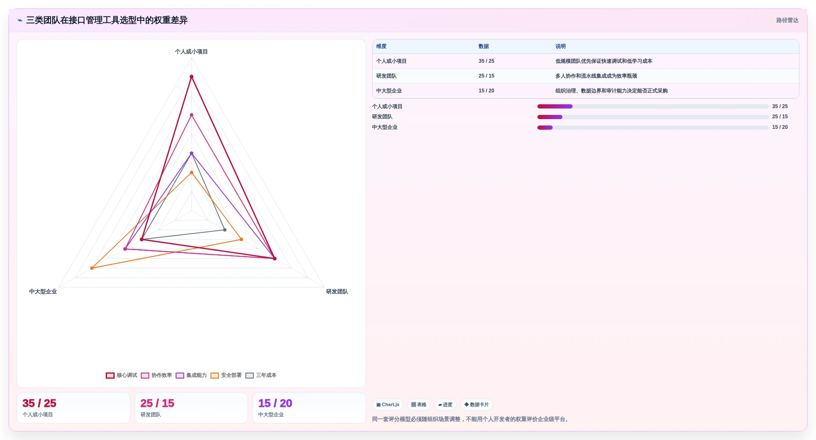Viewport: 816px width, 440px height.
Task: Click the 路径雷达 label in the header
Action: click(787, 20)
